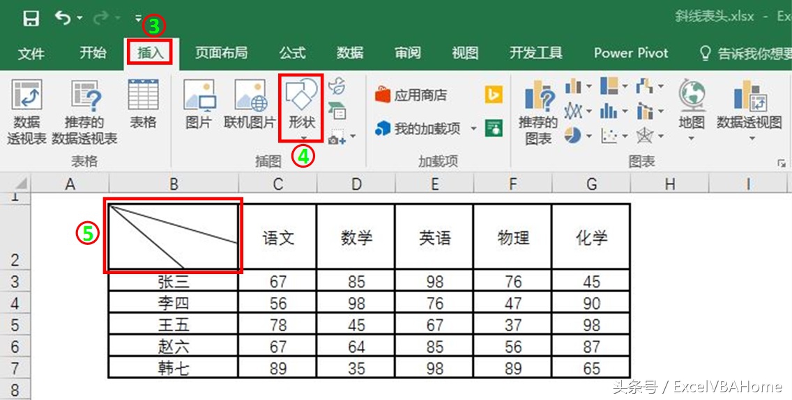Image resolution: width=792 pixels, height=400 pixels.
Task: Switch to the 页面布局 ribbon tab
Action: pos(221,52)
